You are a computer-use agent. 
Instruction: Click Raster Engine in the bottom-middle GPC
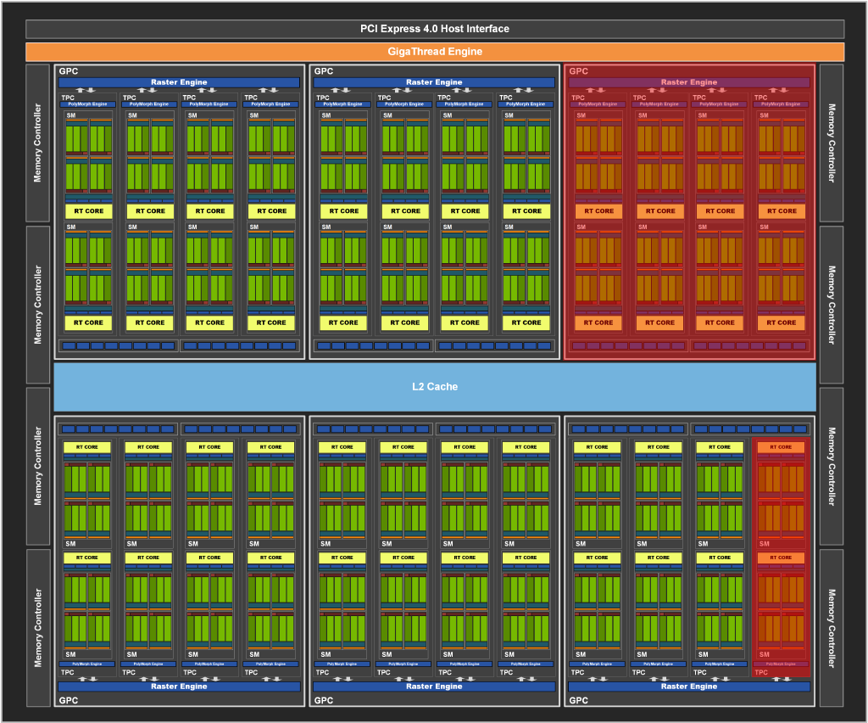434,687
